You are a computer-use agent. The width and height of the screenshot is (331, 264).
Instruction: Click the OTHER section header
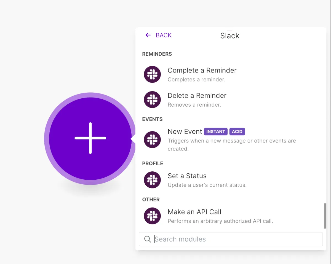[151, 200]
